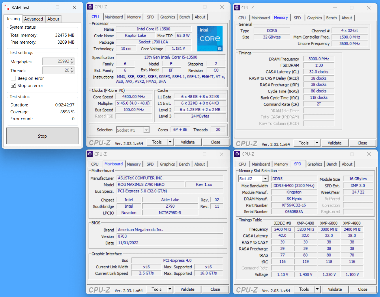Click the 32.0 clocks CAS latency value
The height and width of the screenshot is (297, 380).
319,72
